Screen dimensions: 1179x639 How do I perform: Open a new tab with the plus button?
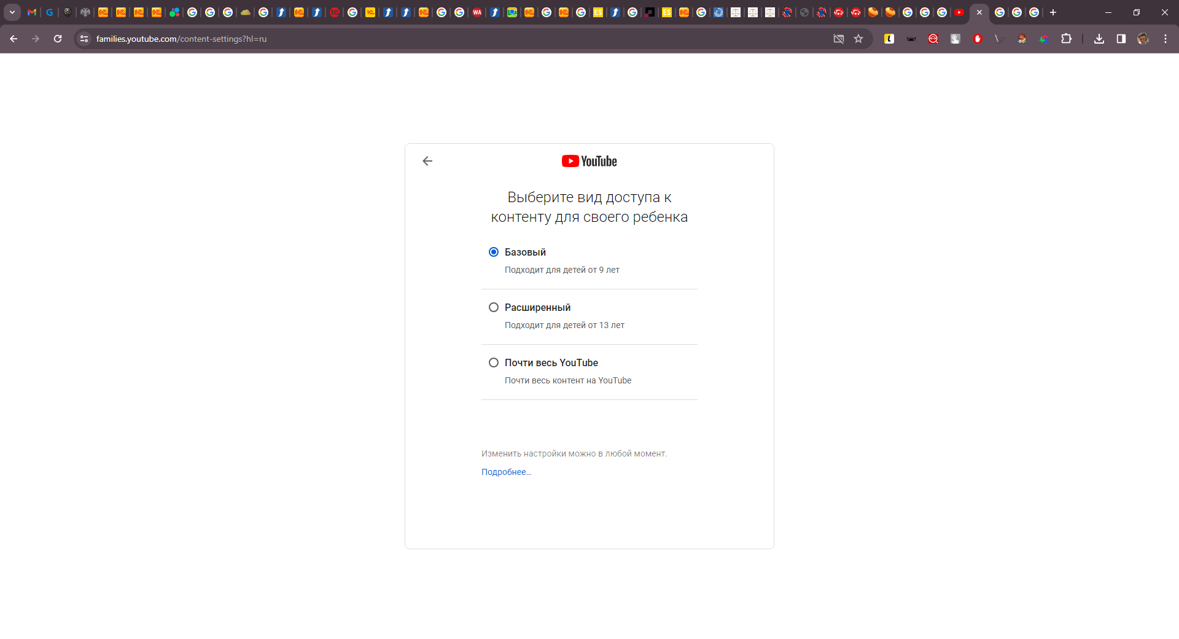[x=1053, y=12]
